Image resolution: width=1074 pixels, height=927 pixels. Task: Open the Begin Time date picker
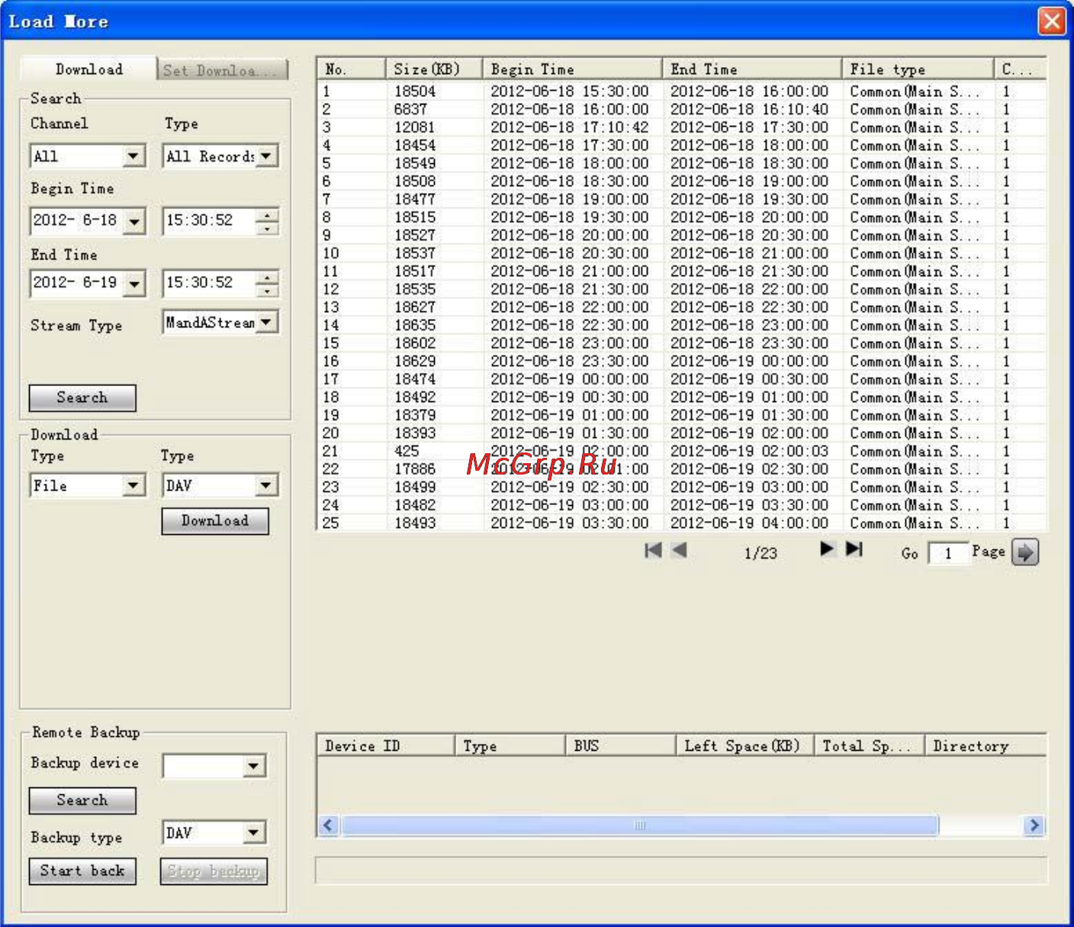click(x=134, y=221)
